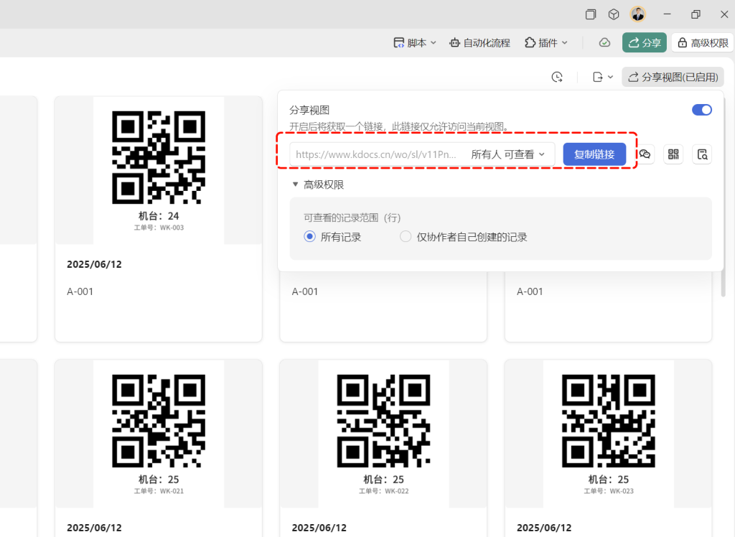The image size is (735, 537).
Task: Open 自动化流程 automation flow
Action: point(479,42)
